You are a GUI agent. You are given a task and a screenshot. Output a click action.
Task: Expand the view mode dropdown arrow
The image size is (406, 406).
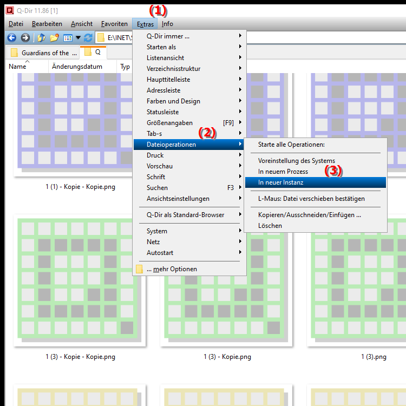pos(78,38)
